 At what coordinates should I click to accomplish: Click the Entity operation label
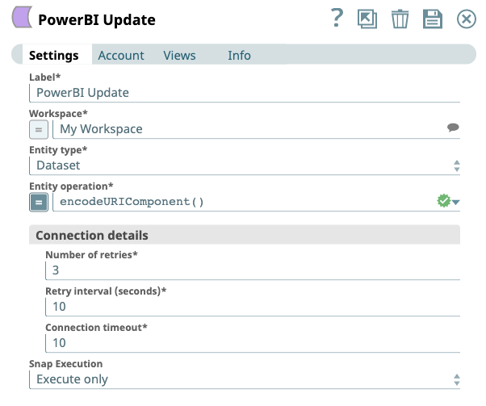click(x=71, y=186)
